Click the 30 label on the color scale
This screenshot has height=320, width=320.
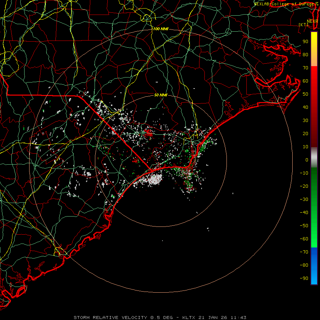click(305, 121)
